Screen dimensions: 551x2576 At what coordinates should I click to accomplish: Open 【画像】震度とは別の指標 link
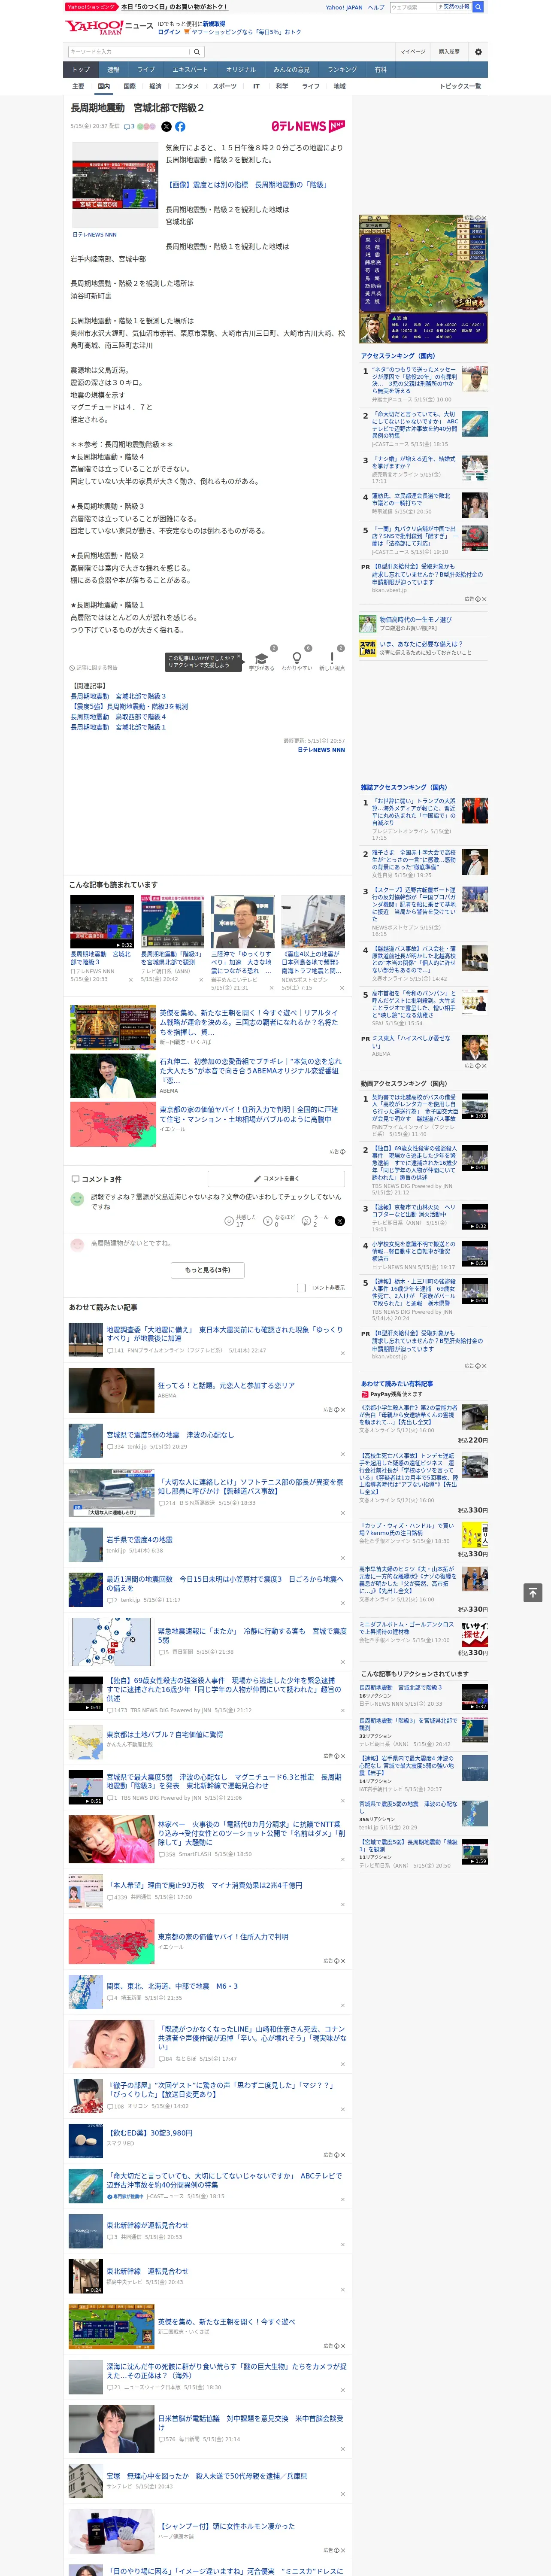[x=247, y=185]
